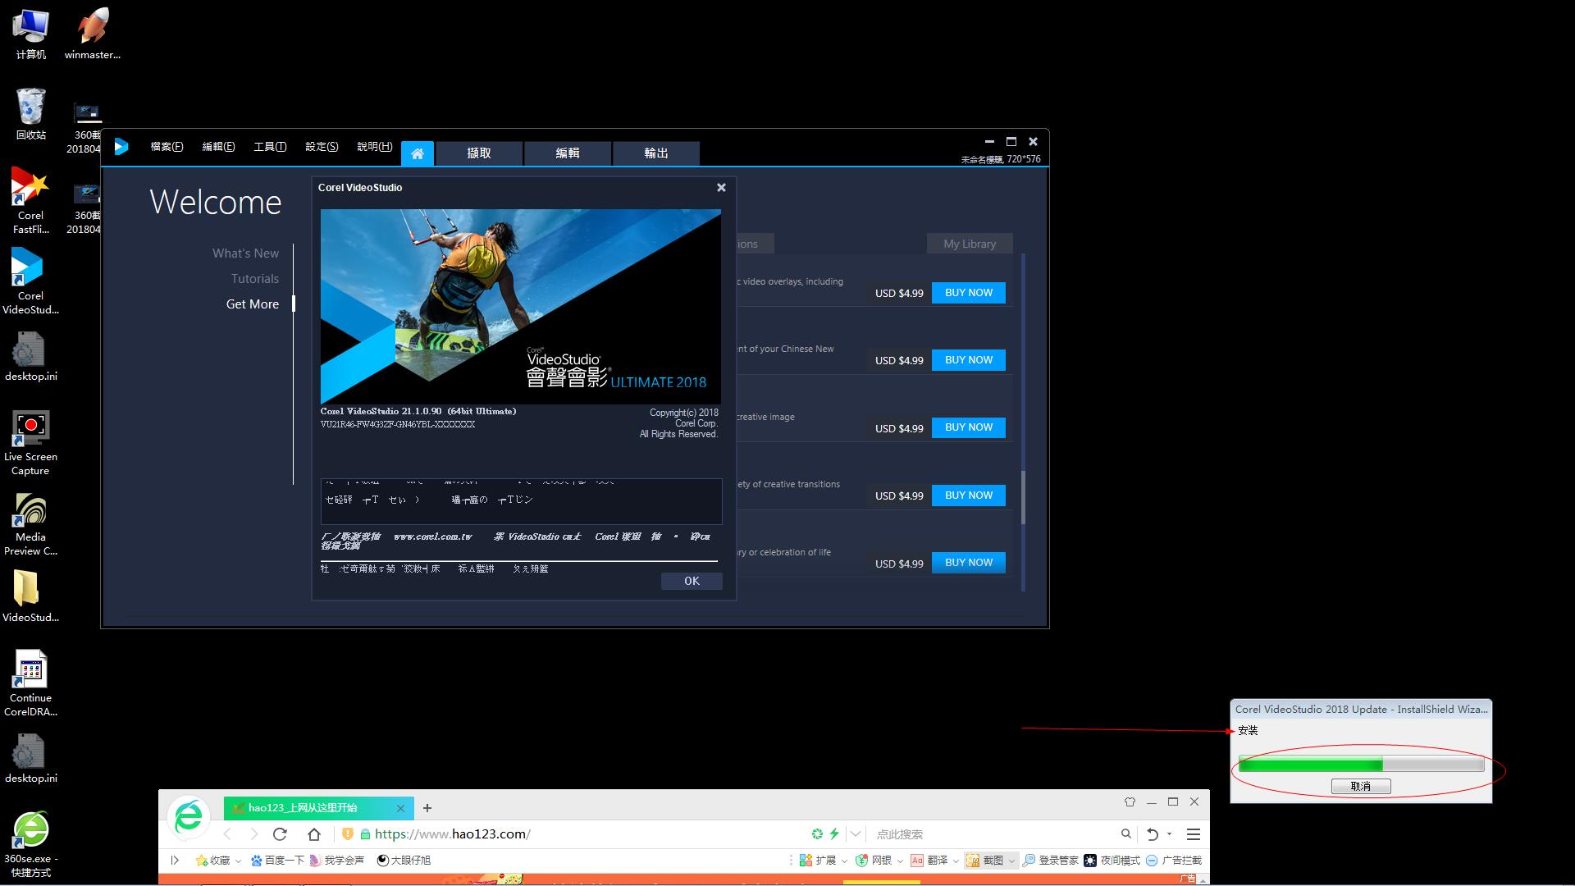Image resolution: width=1575 pixels, height=886 pixels.
Task: Open the 工具(T) menu
Action: pyautogui.click(x=270, y=147)
